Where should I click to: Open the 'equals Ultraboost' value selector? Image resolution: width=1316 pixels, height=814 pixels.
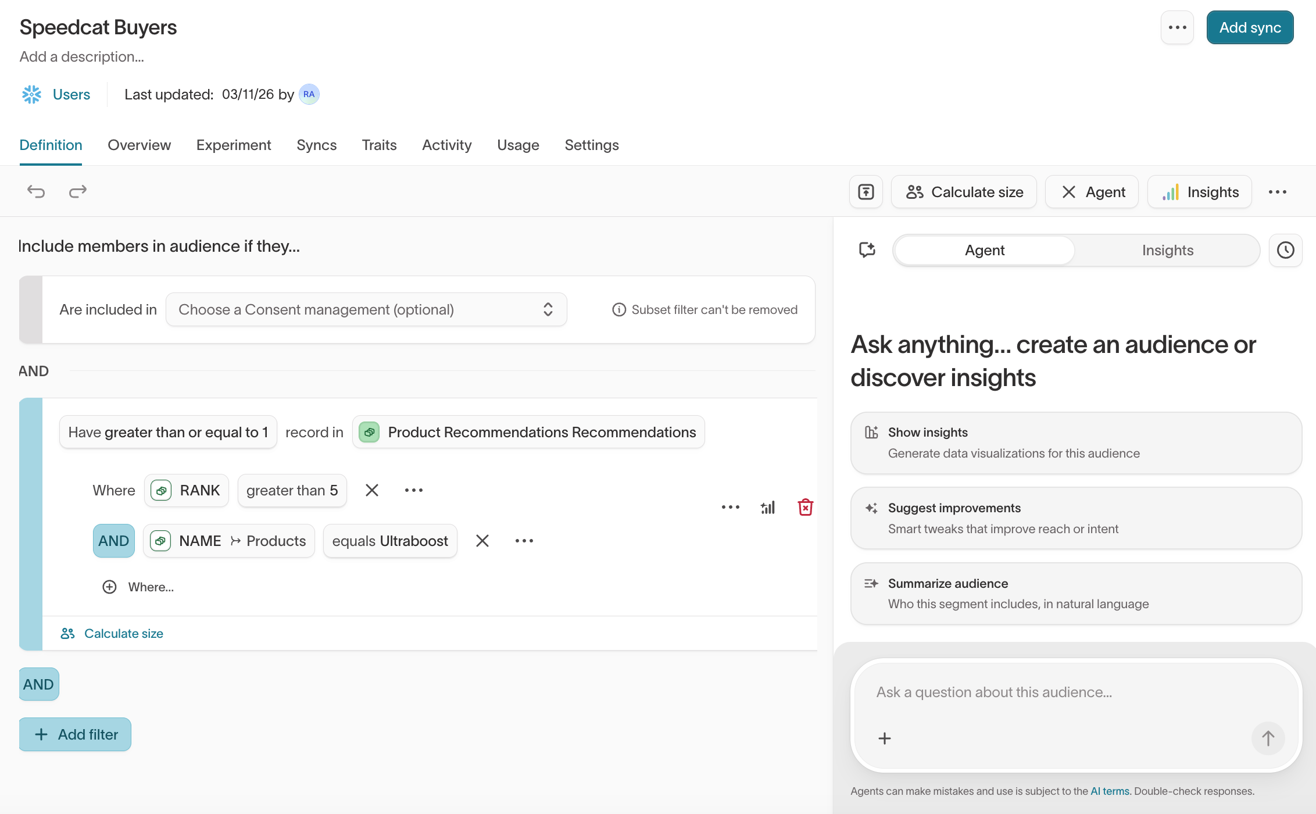390,541
